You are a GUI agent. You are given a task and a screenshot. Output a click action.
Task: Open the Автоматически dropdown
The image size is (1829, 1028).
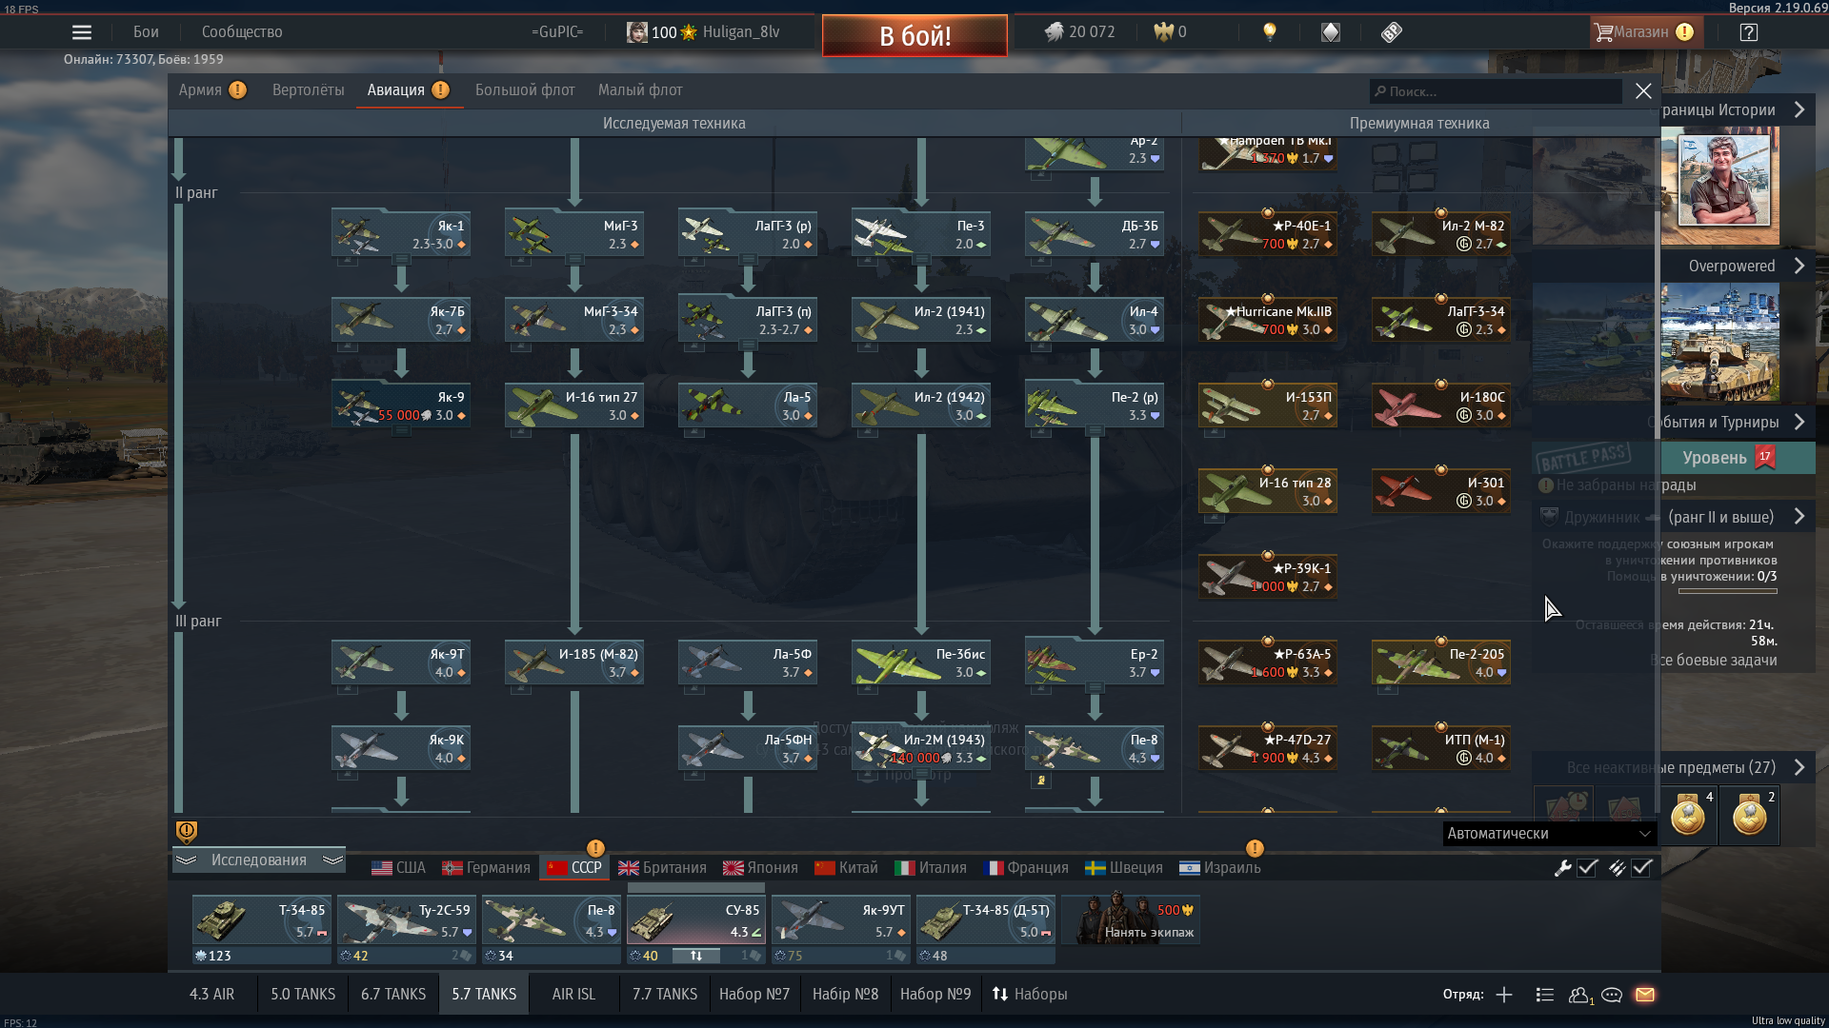(1549, 834)
